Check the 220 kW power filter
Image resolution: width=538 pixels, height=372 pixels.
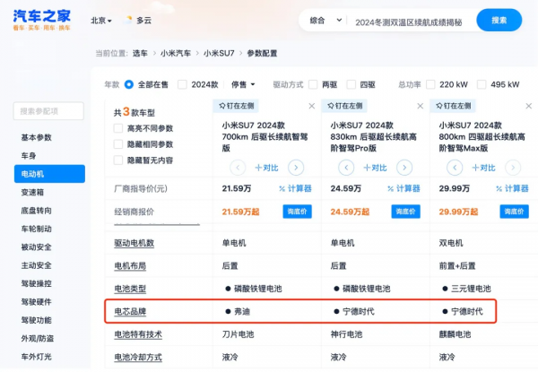[x=430, y=84]
